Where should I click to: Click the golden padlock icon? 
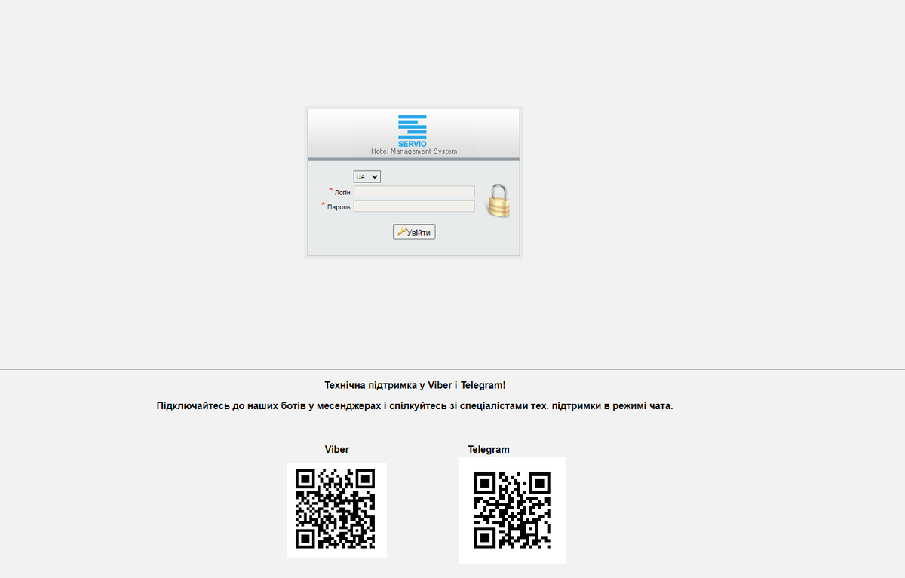coord(498,200)
